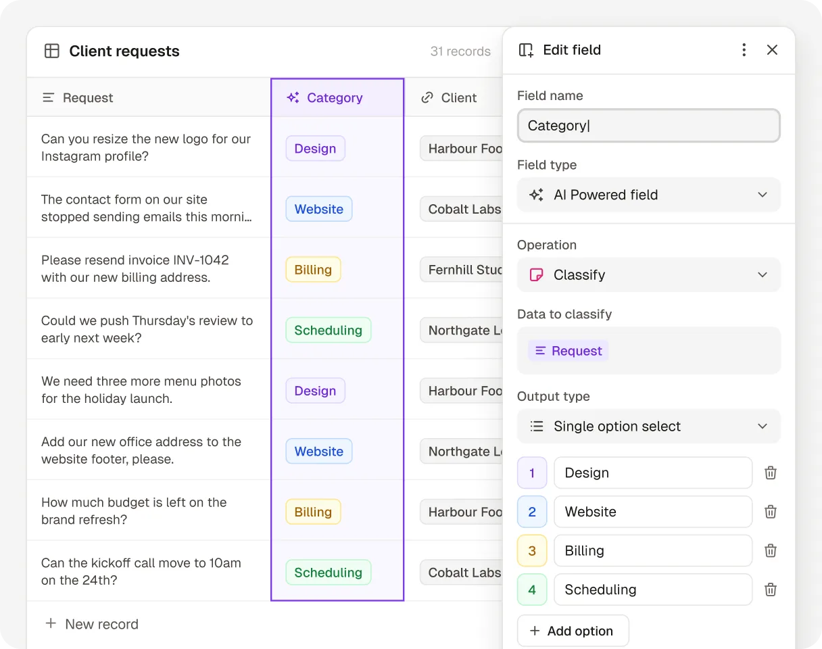Click Harbour Foods chip in logo resize row
Screen dimensions: 822x649
(462, 149)
